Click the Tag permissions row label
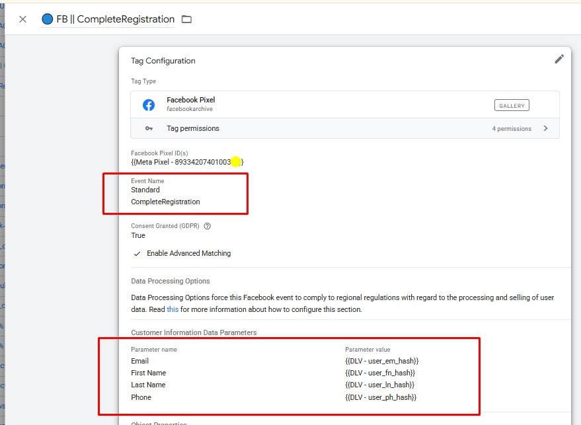 pyautogui.click(x=193, y=128)
